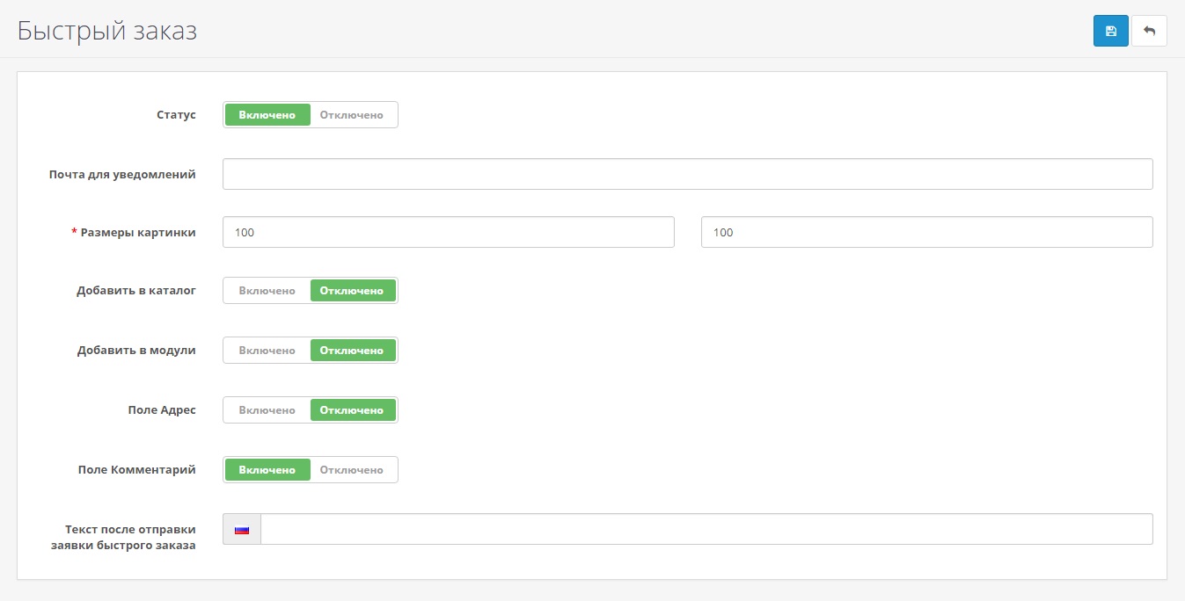Click the right Размеры картинки field
This screenshot has width=1185, height=601.
click(x=926, y=233)
